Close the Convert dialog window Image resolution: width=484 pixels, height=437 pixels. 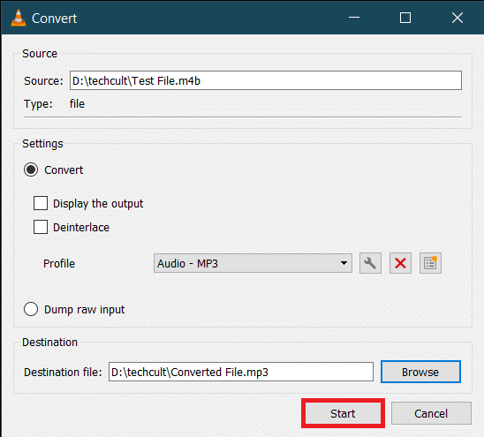coord(458,18)
